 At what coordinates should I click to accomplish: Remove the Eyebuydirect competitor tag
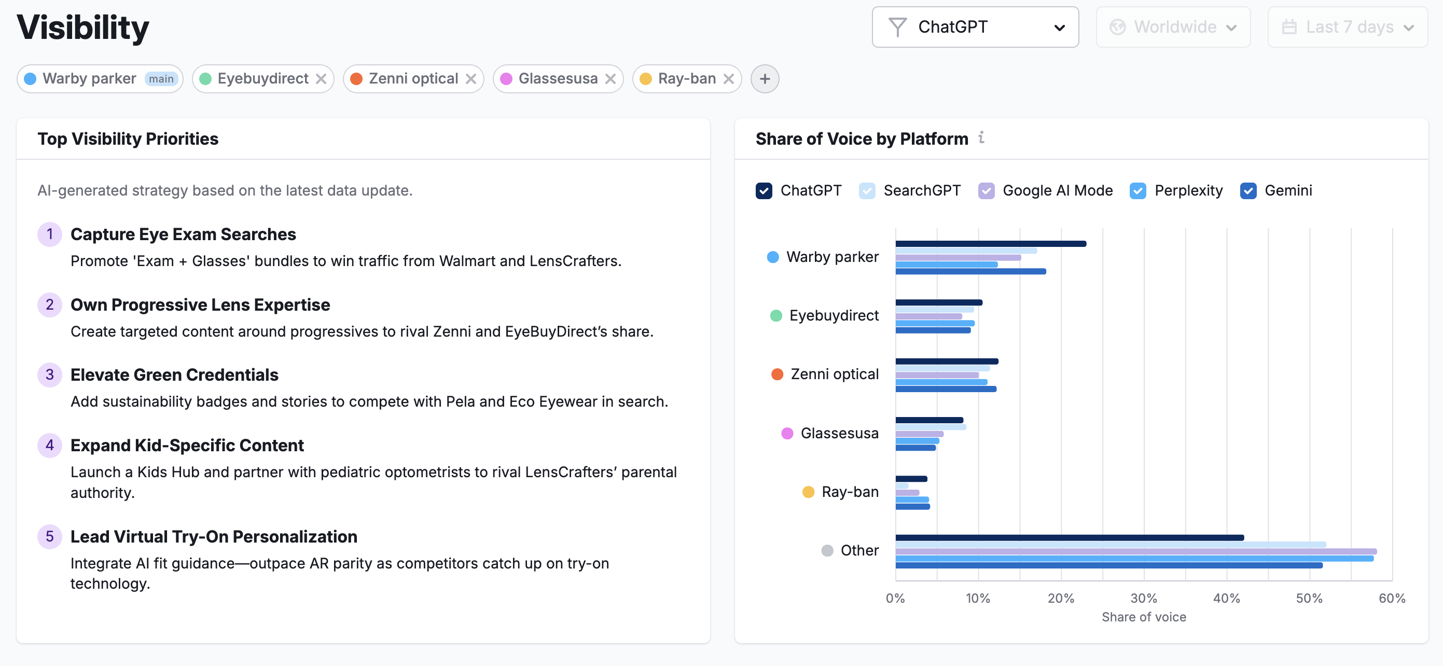tap(321, 78)
